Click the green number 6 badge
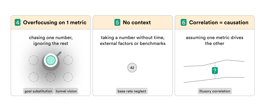Image resolution: width=265 pixels, height=111 pixels. pos(184,22)
